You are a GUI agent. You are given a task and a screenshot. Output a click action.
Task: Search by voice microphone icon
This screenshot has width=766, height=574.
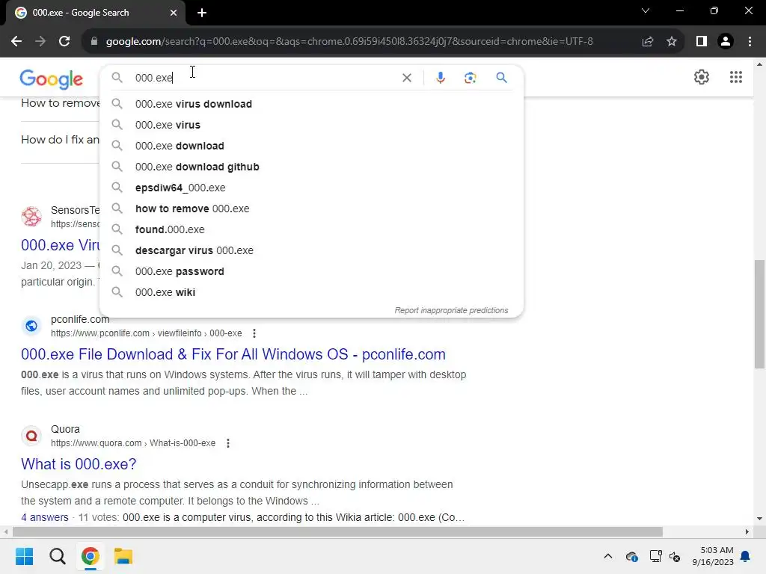click(x=440, y=78)
